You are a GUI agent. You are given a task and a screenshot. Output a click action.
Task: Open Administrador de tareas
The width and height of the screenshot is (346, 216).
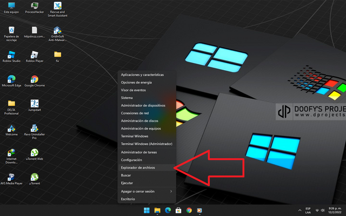tap(147, 152)
